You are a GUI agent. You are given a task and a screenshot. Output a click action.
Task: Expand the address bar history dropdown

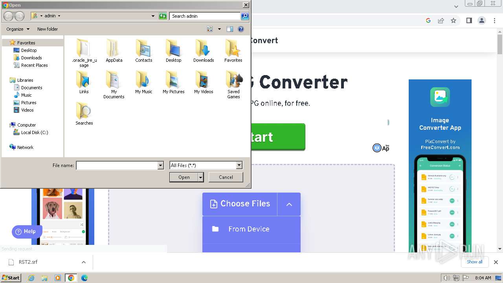[x=153, y=16]
